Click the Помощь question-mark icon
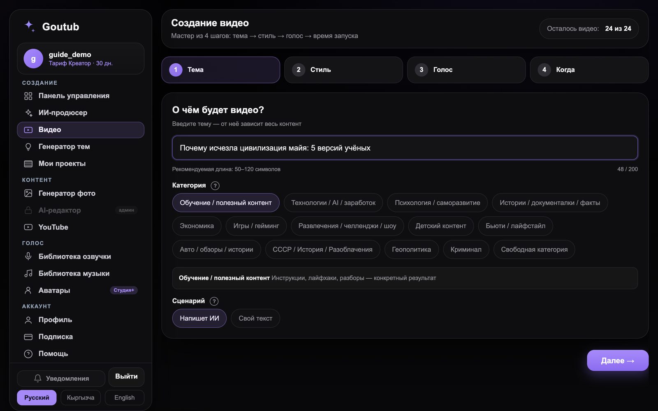658x411 pixels. [28, 354]
